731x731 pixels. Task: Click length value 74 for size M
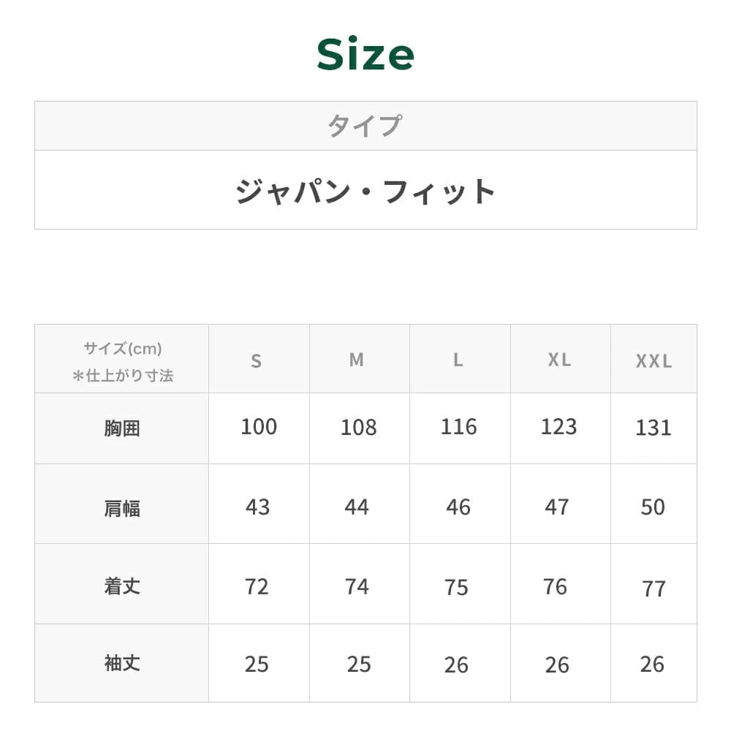pos(357,587)
